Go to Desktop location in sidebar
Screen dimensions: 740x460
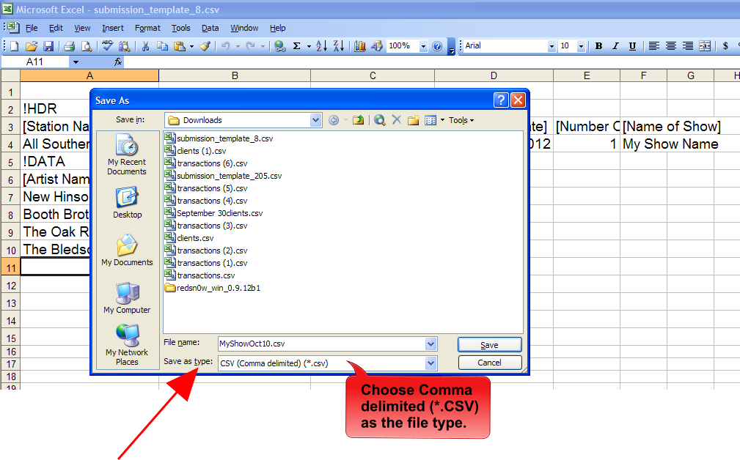(127, 203)
